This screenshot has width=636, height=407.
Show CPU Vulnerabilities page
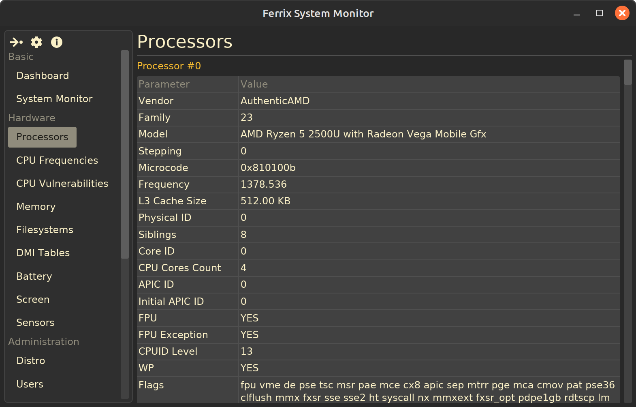(62, 184)
